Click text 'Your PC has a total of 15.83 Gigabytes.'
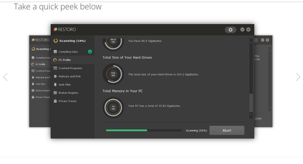 coord(154,106)
